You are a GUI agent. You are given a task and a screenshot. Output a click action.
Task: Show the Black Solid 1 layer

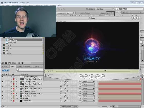tap(3, 101)
